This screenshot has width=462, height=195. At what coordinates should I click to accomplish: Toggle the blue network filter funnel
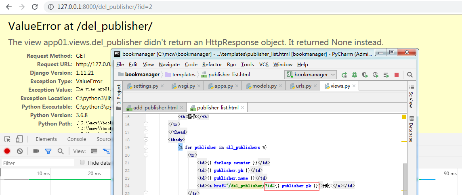click(48, 151)
